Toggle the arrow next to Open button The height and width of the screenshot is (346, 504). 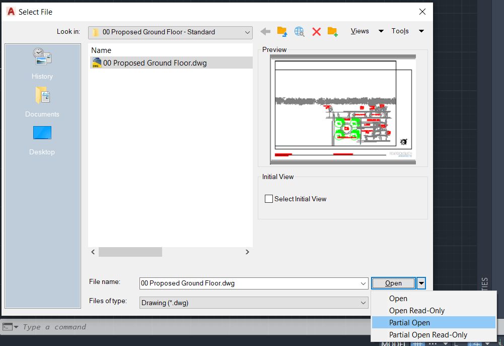click(421, 283)
